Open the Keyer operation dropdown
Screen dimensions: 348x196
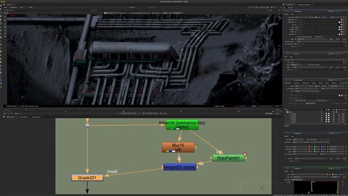point(297,180)
